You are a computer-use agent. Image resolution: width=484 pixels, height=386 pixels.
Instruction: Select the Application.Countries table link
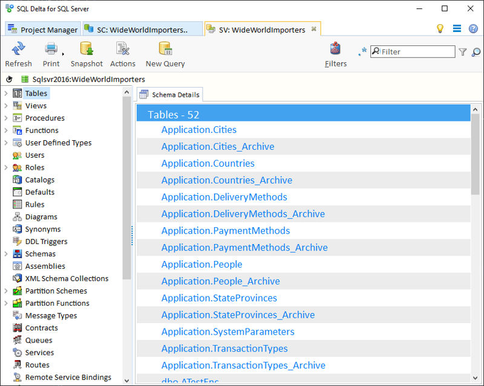point(208,163)
